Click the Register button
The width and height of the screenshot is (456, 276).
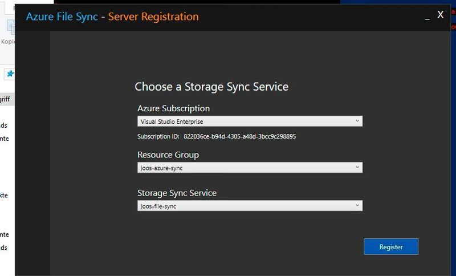pyautogui.click(x=391, y=246)
